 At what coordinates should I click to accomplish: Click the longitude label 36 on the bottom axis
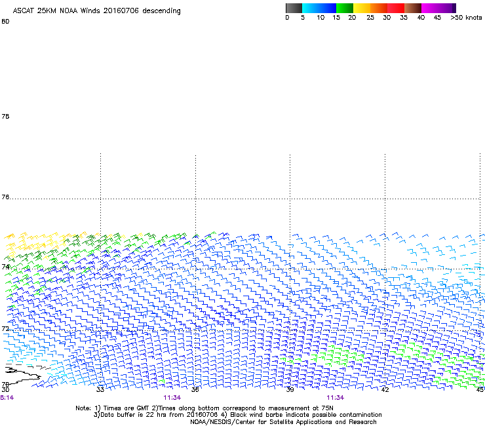[x=195, y=390]
